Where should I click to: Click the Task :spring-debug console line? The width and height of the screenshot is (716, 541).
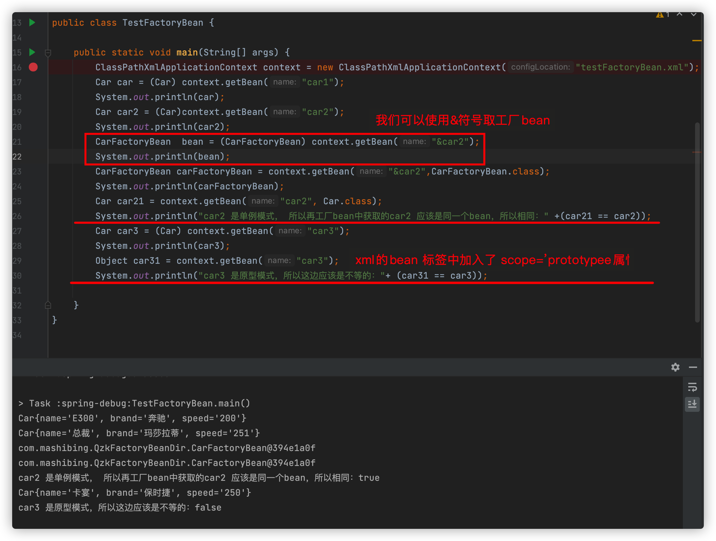coord(135,403)
